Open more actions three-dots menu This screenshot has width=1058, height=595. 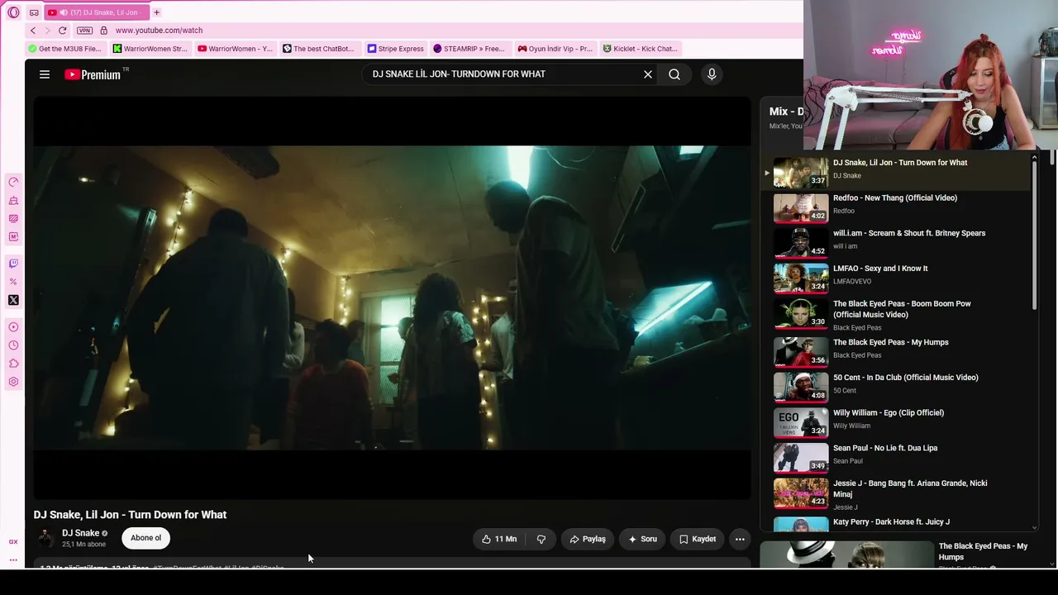click(740, 539)
